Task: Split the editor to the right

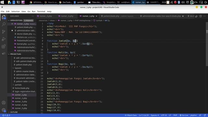Action: click(201, 16)
